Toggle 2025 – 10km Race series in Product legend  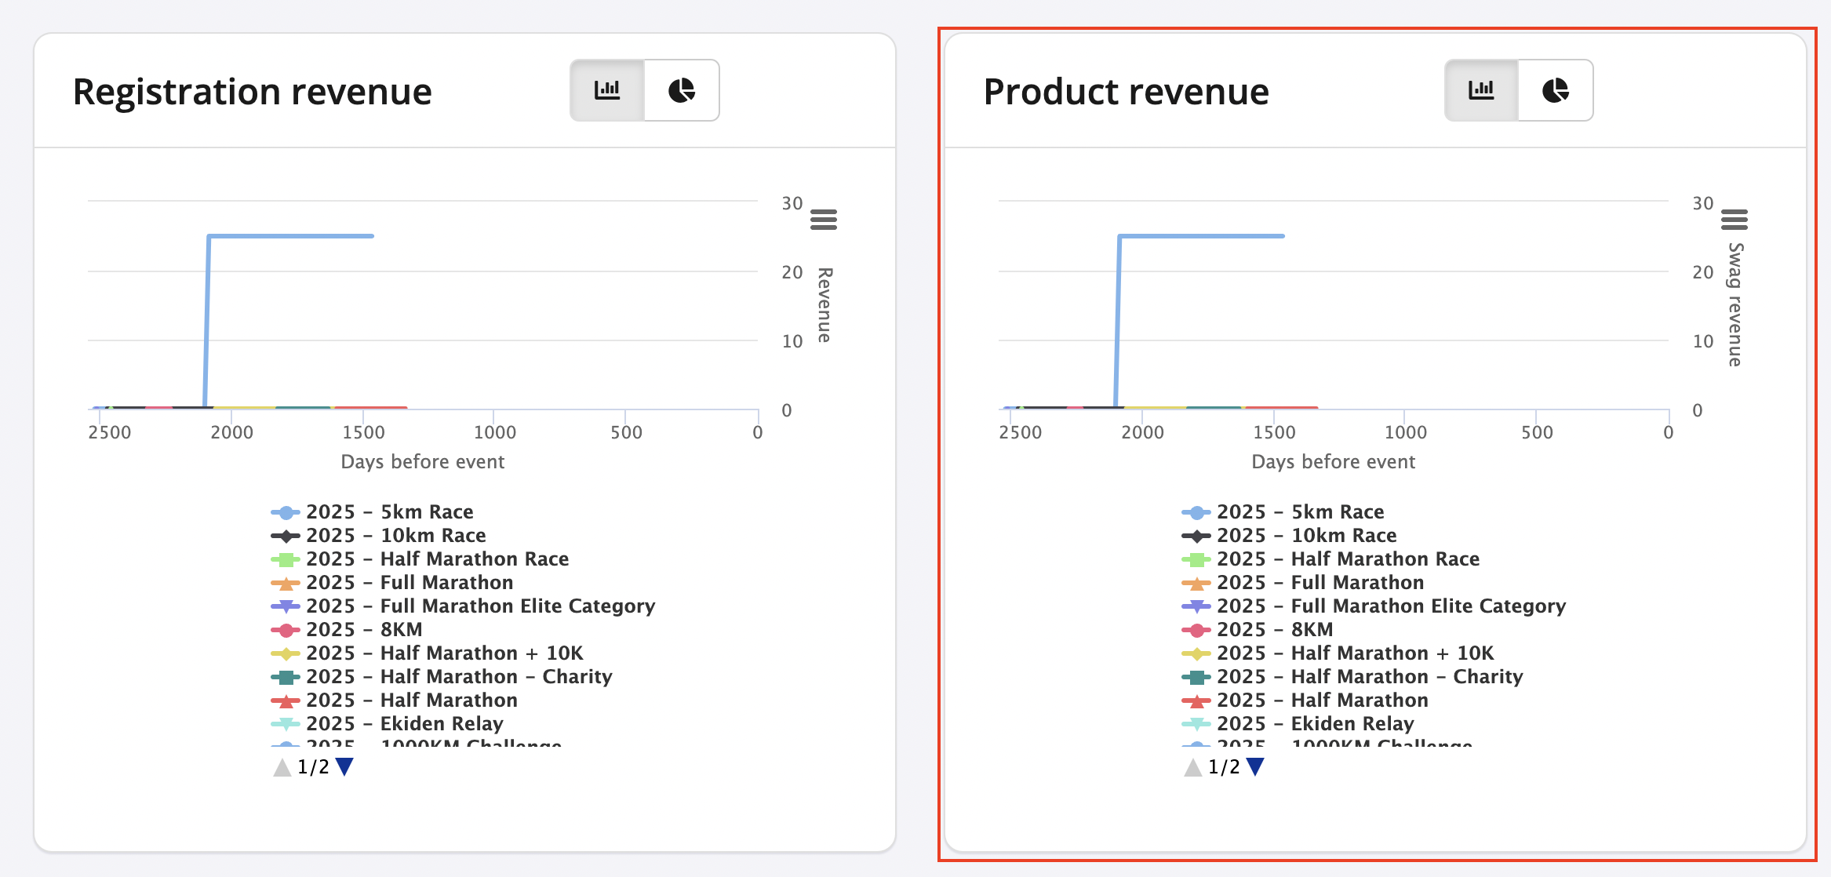pos(1305,536)
